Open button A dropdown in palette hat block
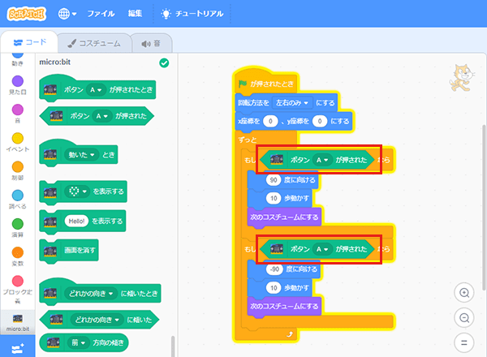Screen dimensions: 487x357 pos(96,90)
